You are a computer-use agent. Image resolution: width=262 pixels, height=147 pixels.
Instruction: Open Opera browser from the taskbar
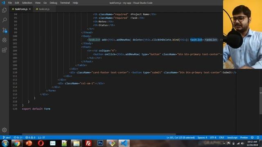coord(41,143)
